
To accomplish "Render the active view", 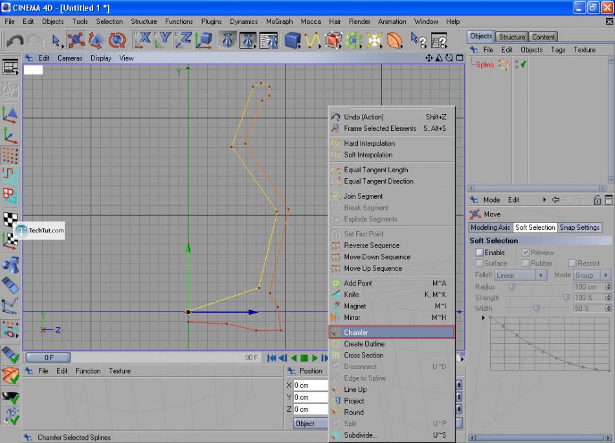I will [227, 40].
